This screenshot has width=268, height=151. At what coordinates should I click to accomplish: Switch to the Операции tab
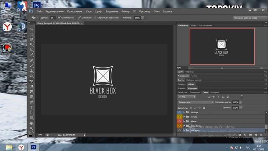coord(195,92)
